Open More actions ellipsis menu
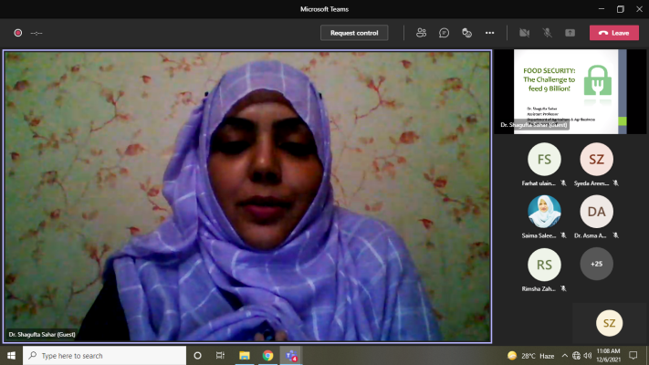Image resolution: width=649 pixels, height=365 pixels. (x=490, y=33)
